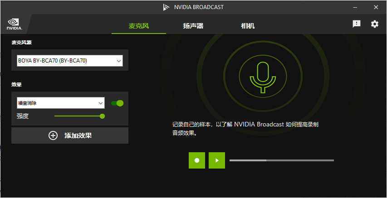Switch to the 麦克风 tab
Viewport: 387px width, 198px height.
tap(139, 26)
